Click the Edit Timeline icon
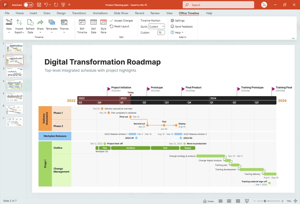Image resolution: width=300 pixels, height=204 pixels. pyautogui.click(x=82, y=22)
